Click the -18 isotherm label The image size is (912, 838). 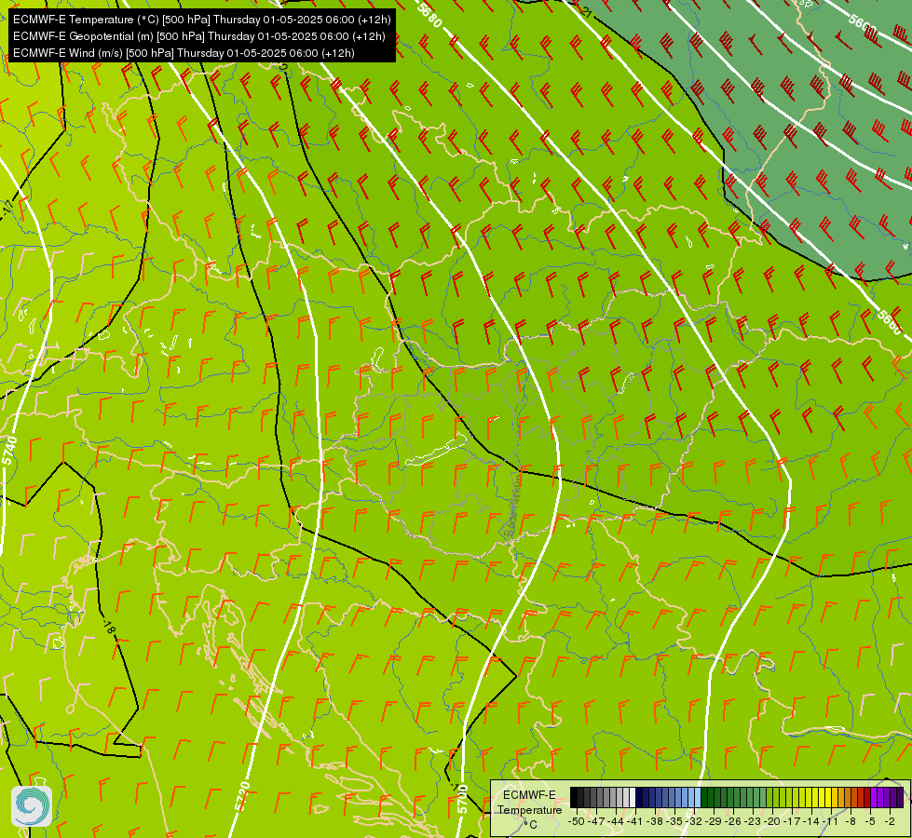coord(109,628)
